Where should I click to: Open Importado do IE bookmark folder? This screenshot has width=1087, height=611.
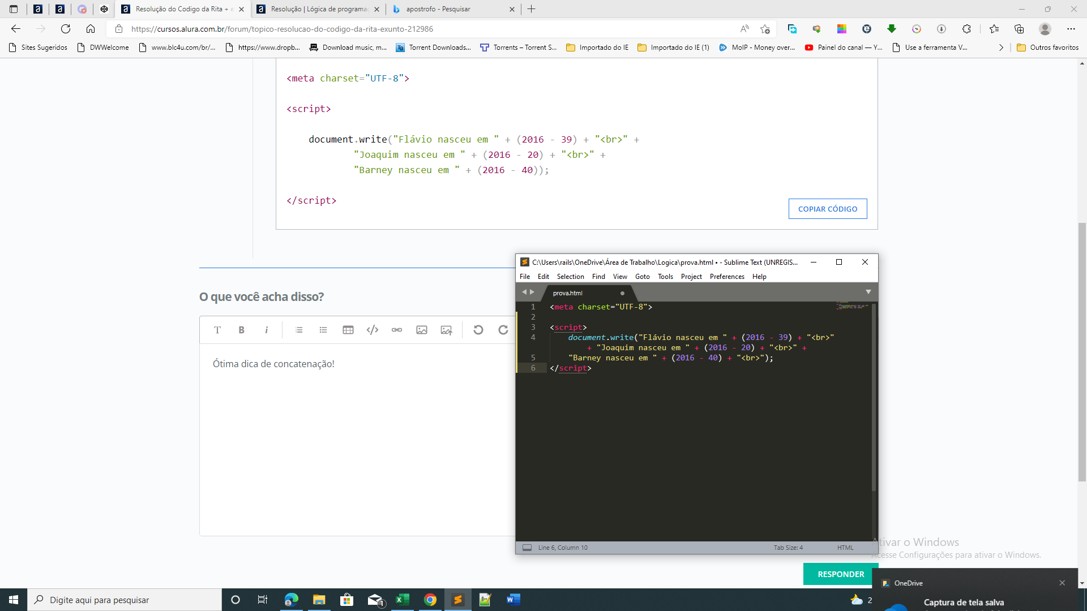point(597,48)
